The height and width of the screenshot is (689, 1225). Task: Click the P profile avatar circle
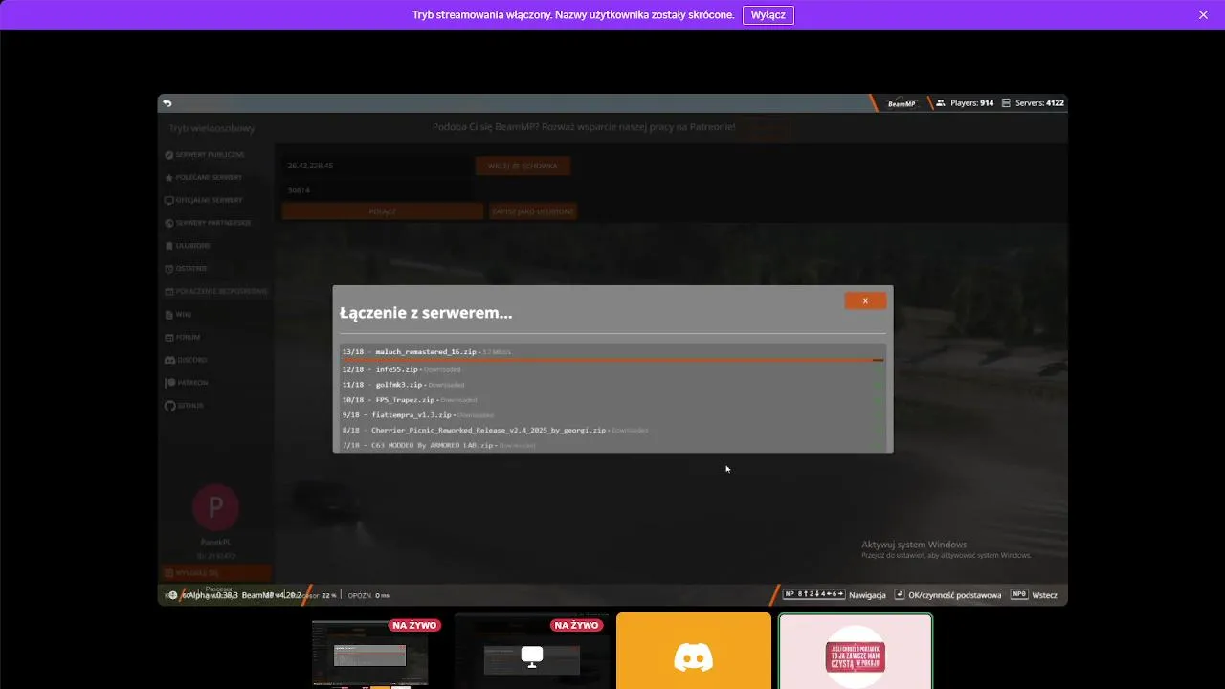pos(215,507)
